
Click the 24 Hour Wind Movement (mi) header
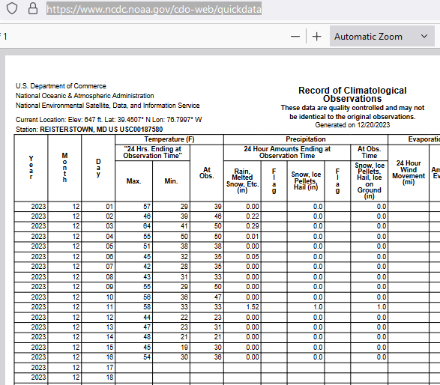click(409, 172)
